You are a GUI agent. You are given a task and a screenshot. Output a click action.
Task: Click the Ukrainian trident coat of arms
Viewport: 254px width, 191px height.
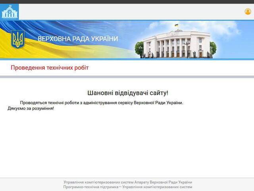point(18,39)
